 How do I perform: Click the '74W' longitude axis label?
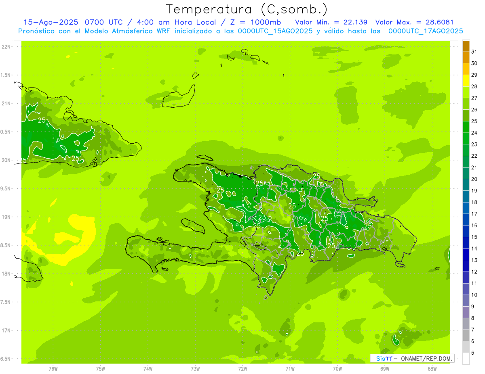click(x=148, y=368)
